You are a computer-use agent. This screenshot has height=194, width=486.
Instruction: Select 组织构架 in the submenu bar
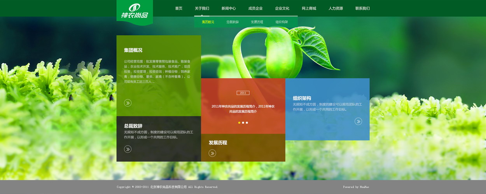[282, 22]
